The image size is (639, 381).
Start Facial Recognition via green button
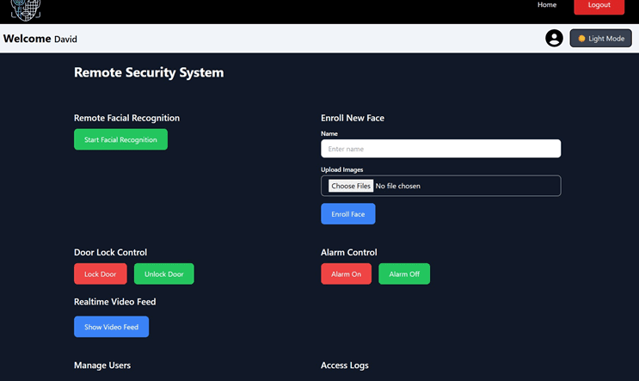(120, 139)
